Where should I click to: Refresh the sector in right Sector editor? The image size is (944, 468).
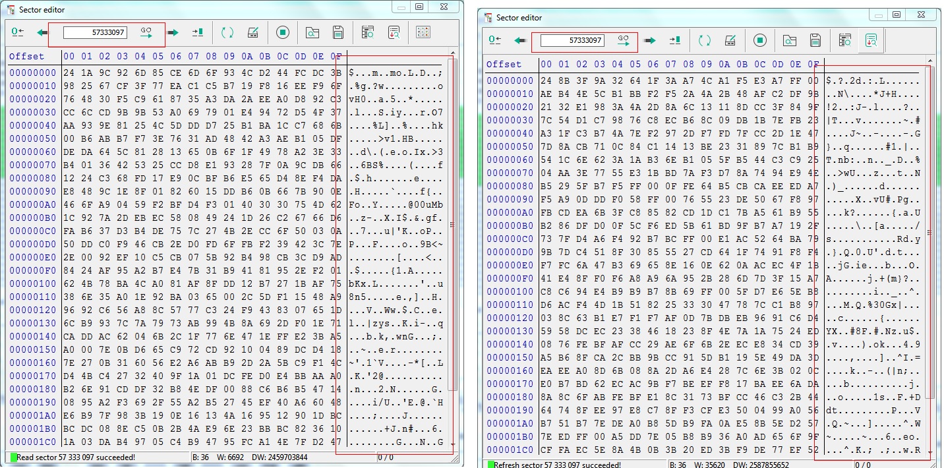point(705,41)
